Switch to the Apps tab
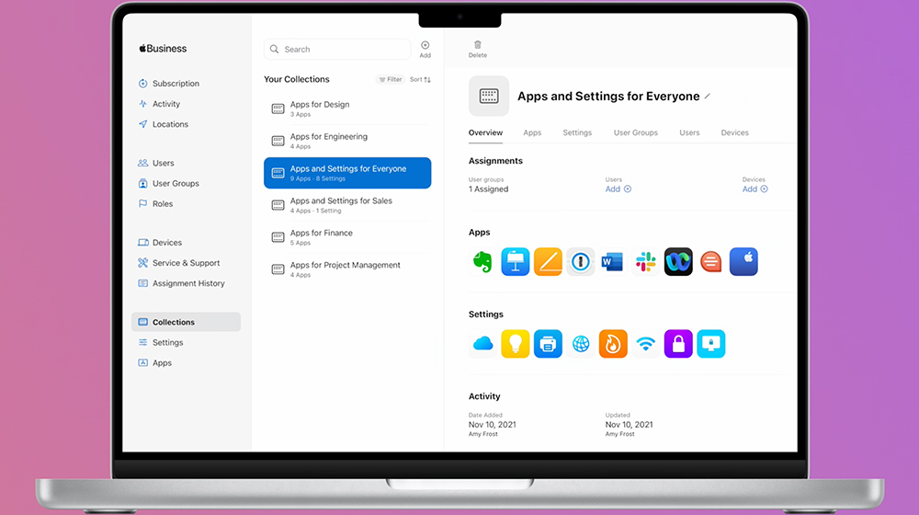This screenshot has height=515, width=919. coord(532,132)
